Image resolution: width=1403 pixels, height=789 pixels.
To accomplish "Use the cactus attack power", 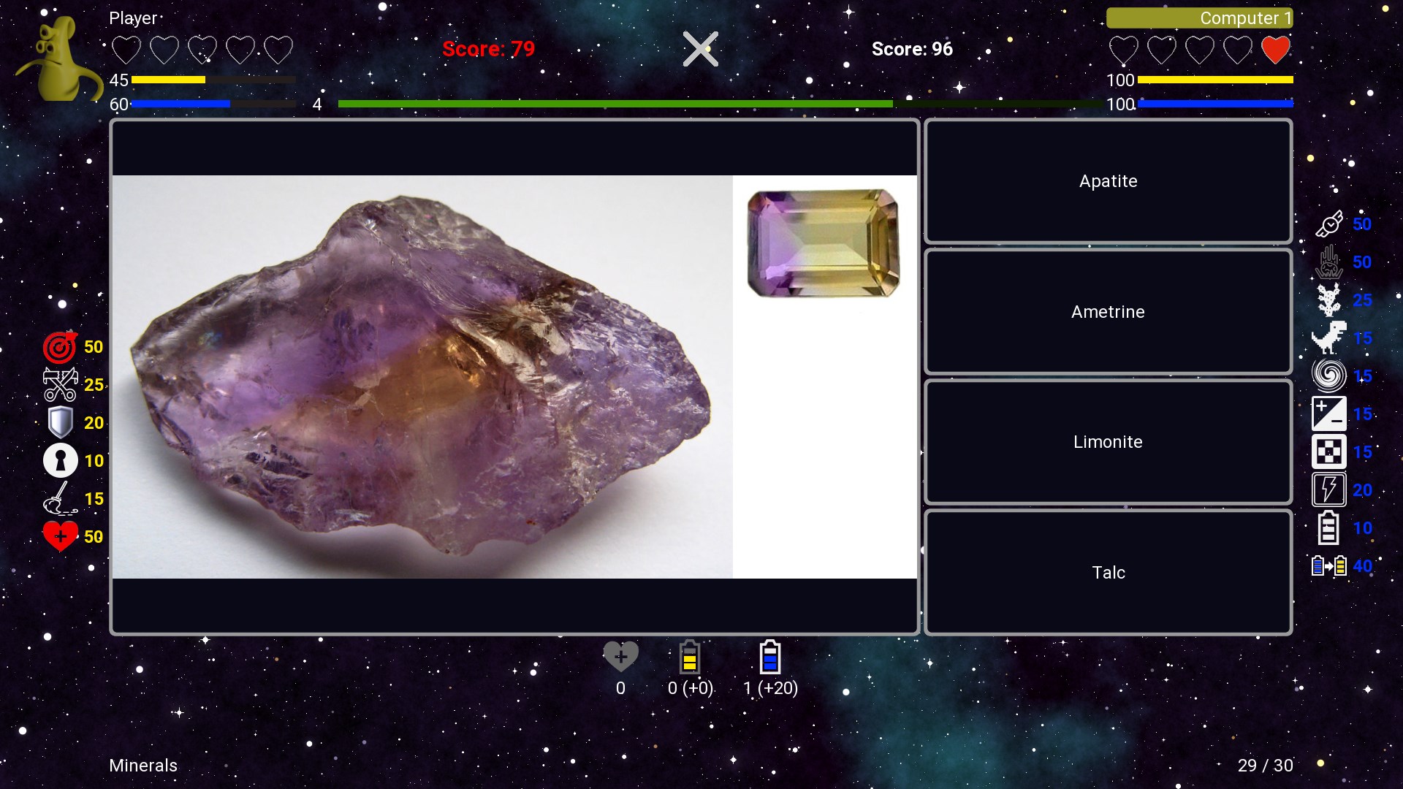I will (x=1329, y=300).
